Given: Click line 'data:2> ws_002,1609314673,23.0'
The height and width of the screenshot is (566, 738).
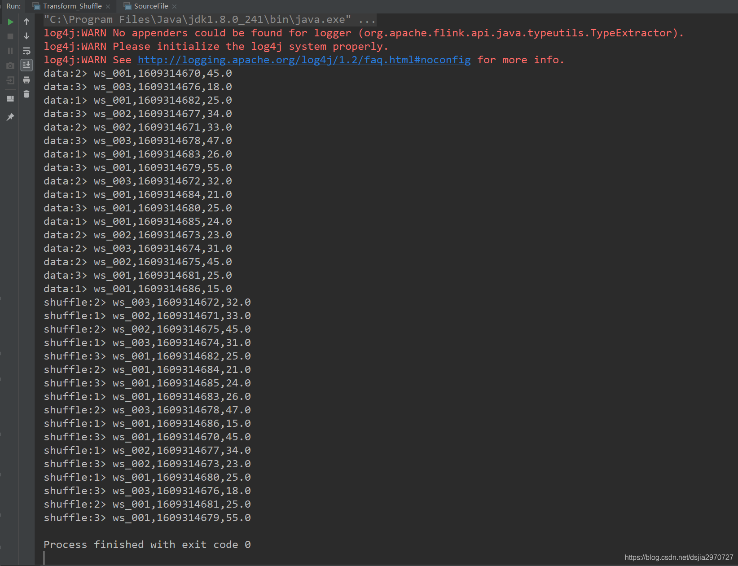Looking at the screenshot, I should click(138, 235).
